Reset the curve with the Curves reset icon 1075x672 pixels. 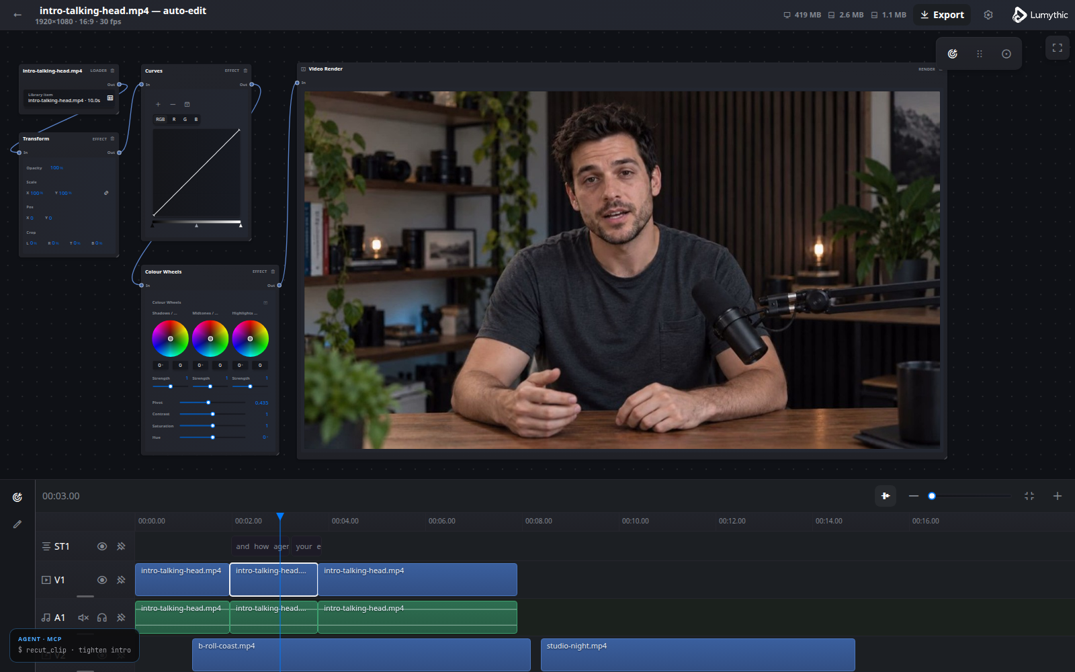[x=187, y=104]
